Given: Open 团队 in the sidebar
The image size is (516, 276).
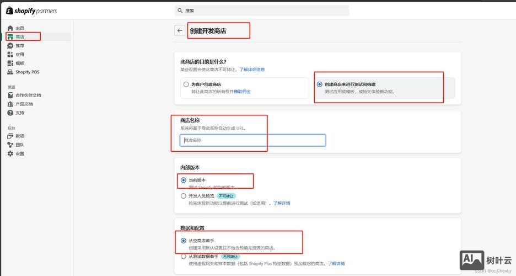Looking at the screenshot, I should (x=20, y=145).
